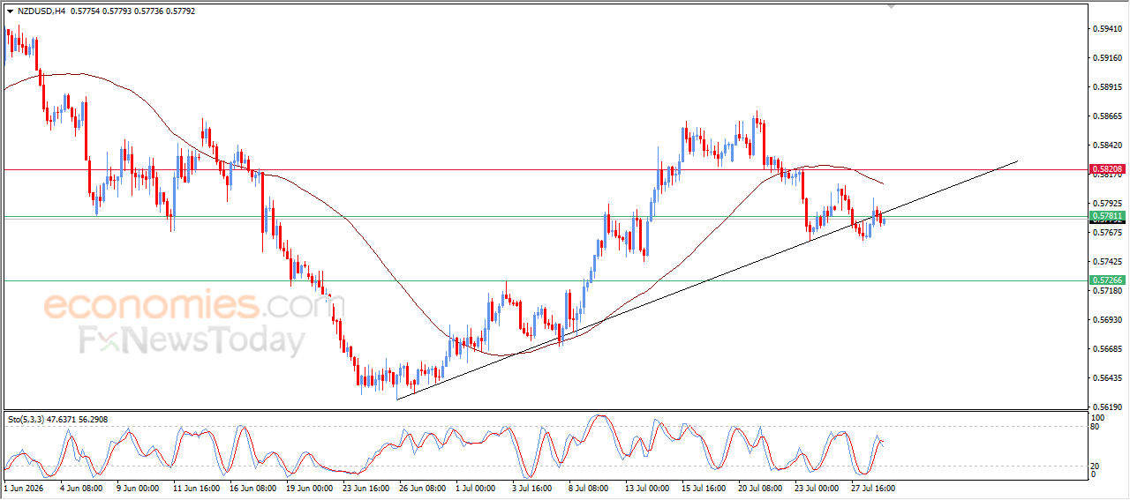Click the NZDUSD,H4 symbol title
This screenshot has height=500, width=1130.
[41, 11]
